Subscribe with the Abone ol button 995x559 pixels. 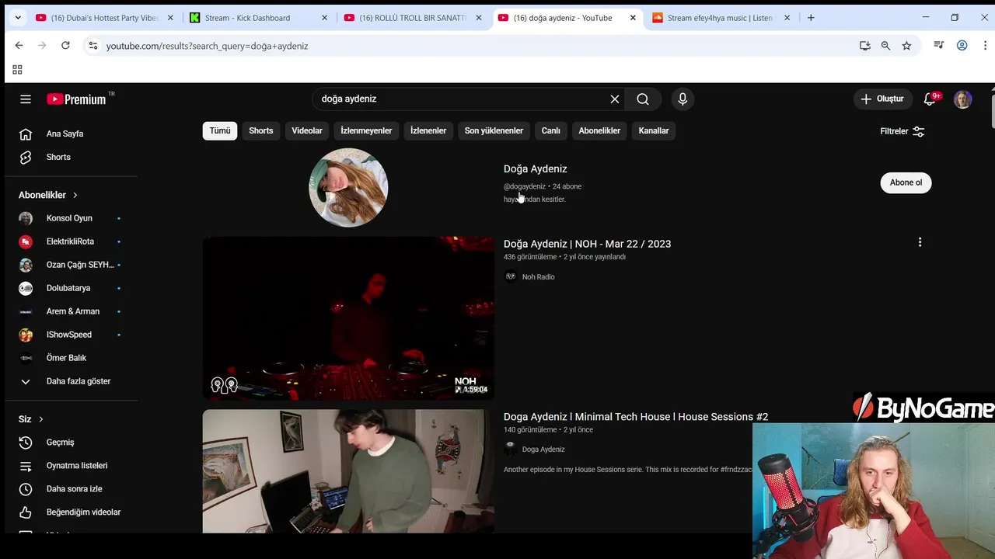[x=906, y=182]
